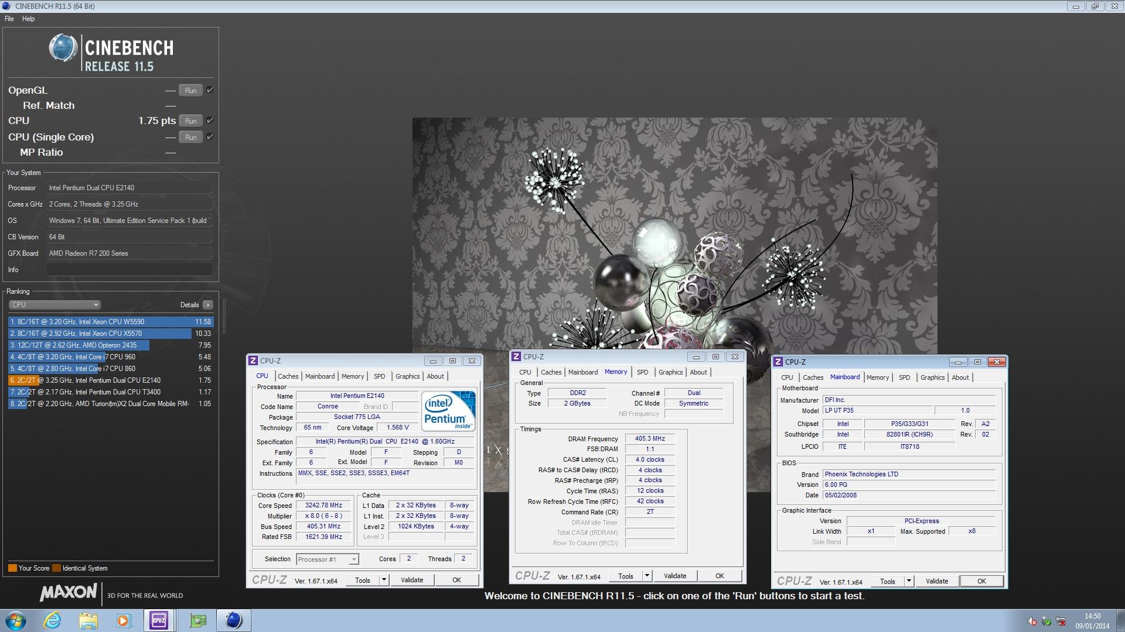
Task: Click Validate in Mainboard window
Action: [936, 581]
